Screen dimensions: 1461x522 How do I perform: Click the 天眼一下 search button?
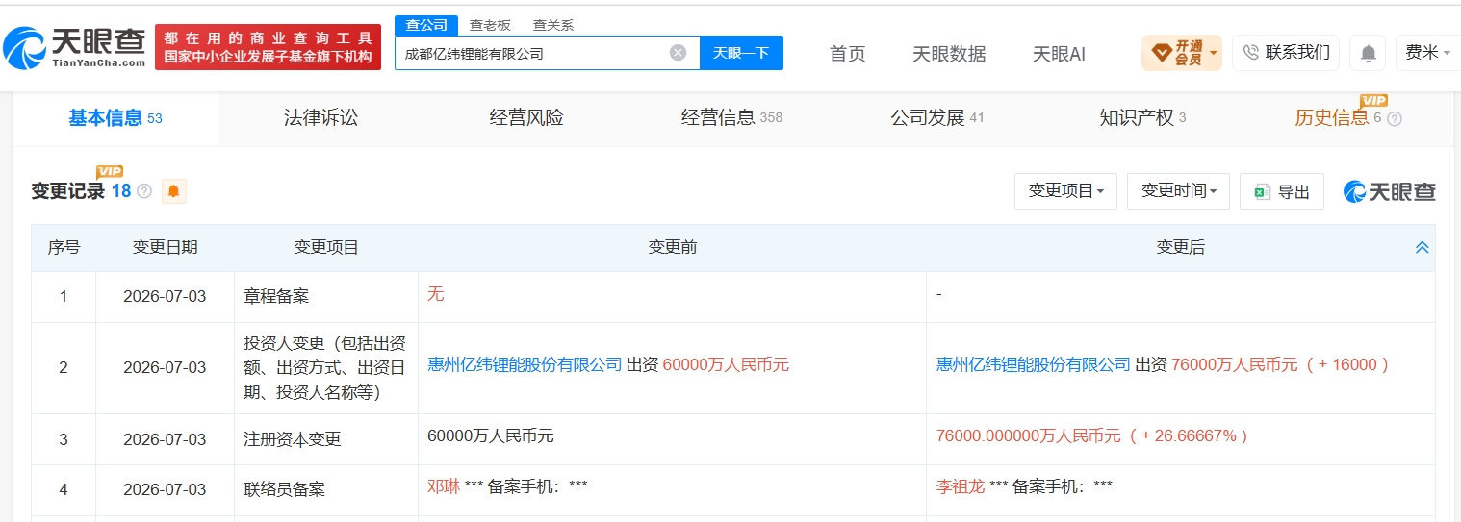[741, 53]
